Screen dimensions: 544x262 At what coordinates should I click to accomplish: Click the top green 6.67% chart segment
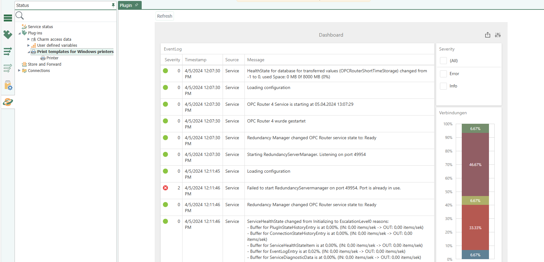coord(475,128)
